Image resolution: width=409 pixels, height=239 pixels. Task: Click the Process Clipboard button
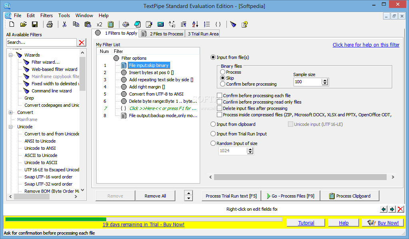coord(349,196)
